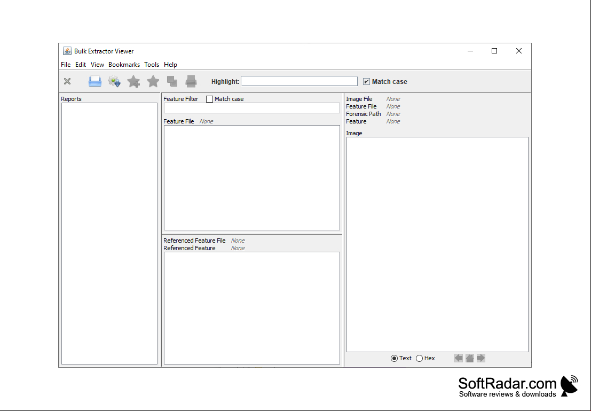Click the plain star bookmarks icon
This screenshot has height=411, width=591.
[x=153, y=81]
